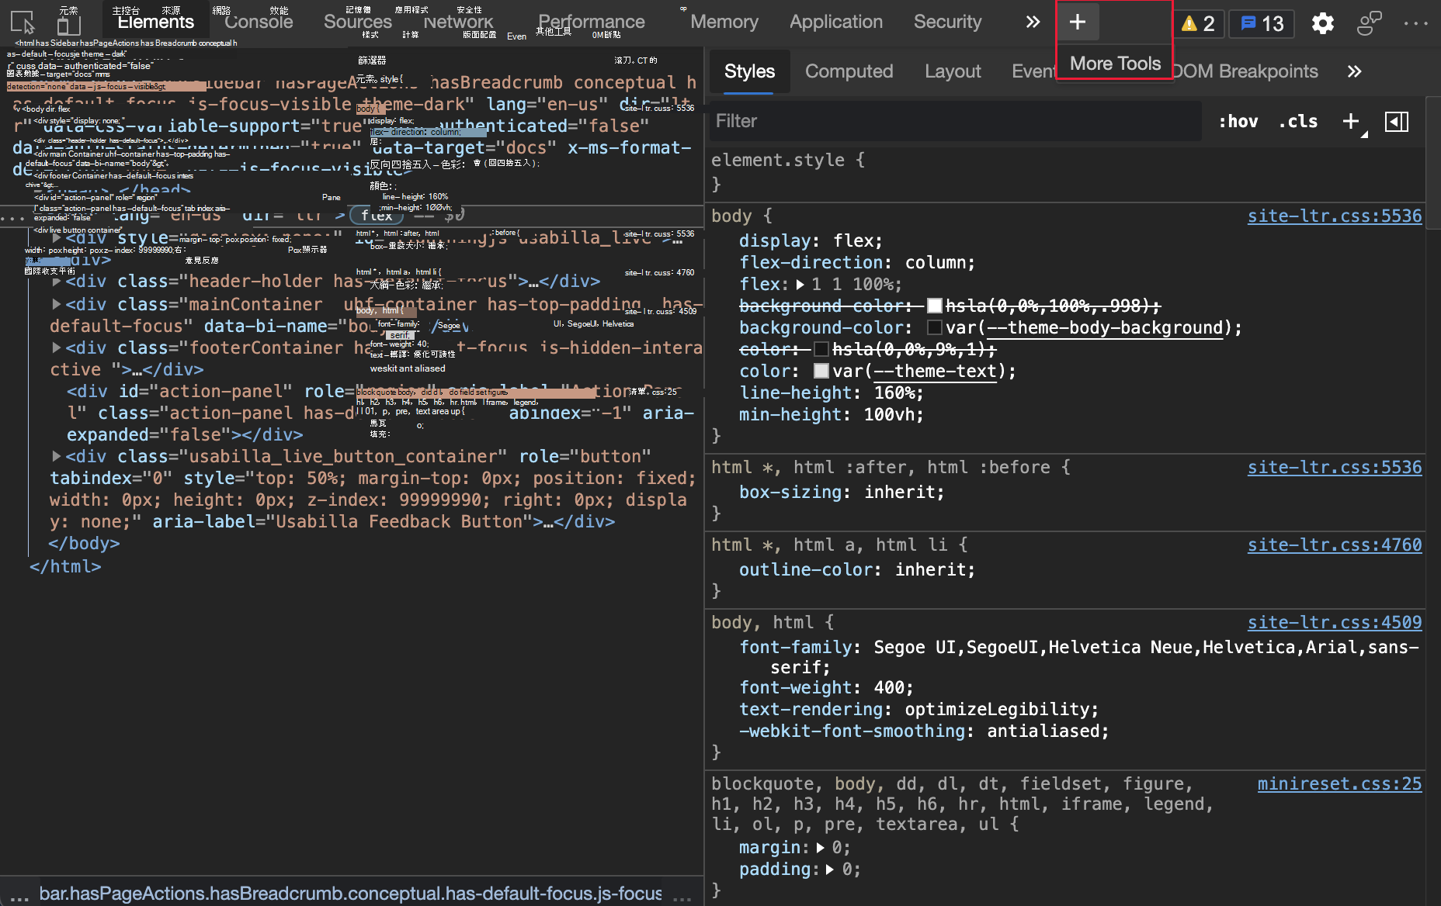
Task: Add a new style rule with plus icon
Action: (1350, 121)
